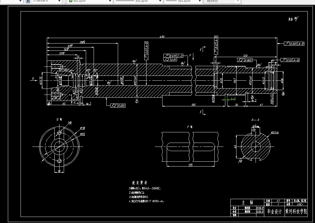Select the 0.03 A-B tolerance frame

tap(290, 60)
